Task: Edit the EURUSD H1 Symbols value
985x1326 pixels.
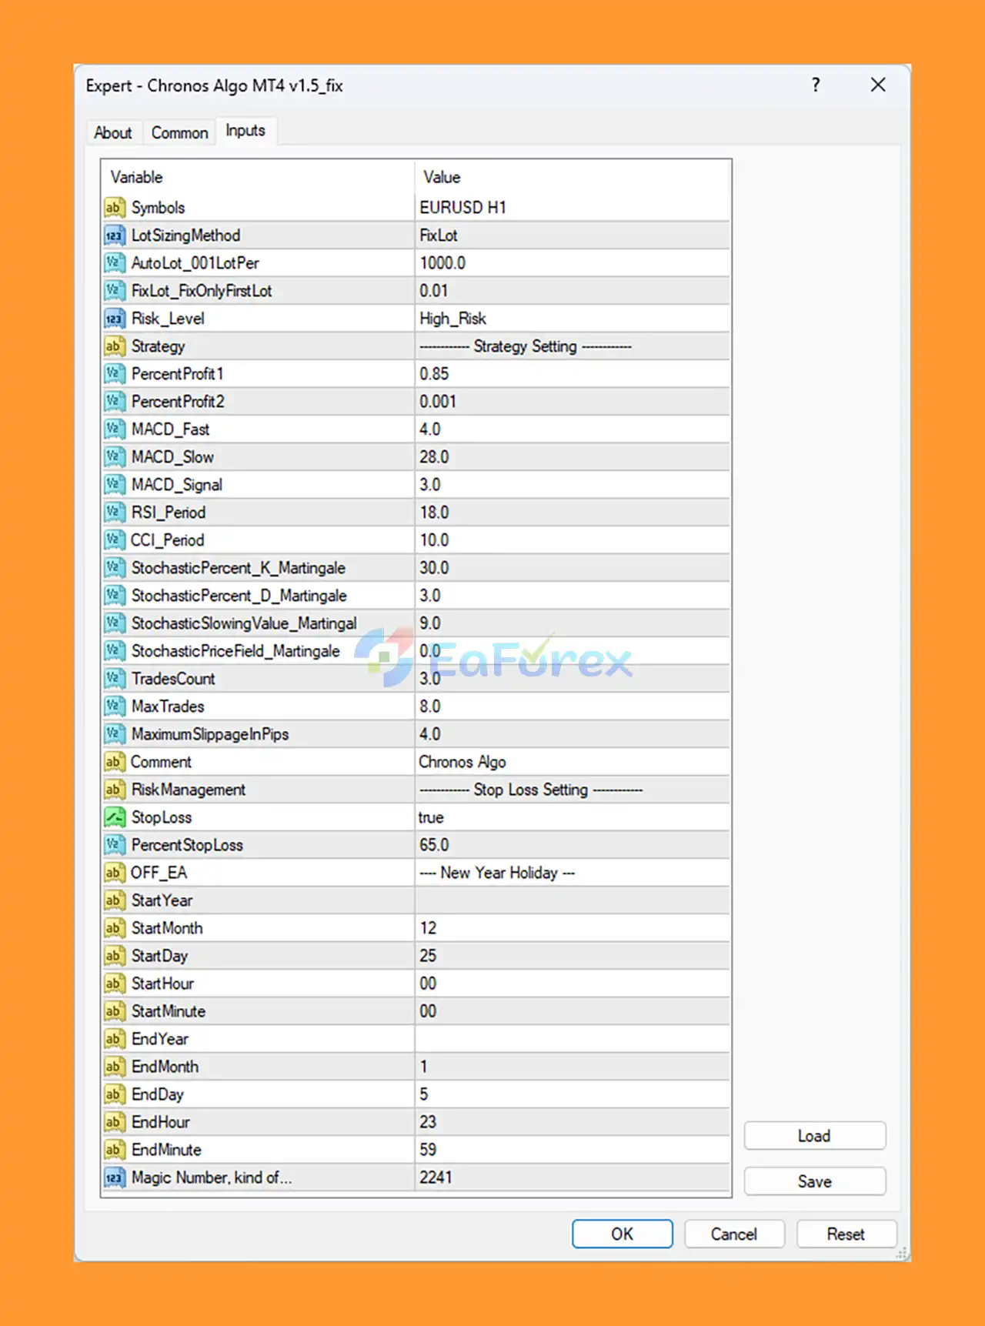Action: click(x=573, y=208)
